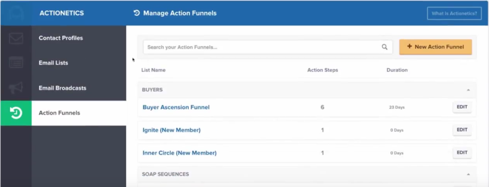Screen dimensions: 489x187
Task: Click the 23 Days duration value
Action: [397, 107]
